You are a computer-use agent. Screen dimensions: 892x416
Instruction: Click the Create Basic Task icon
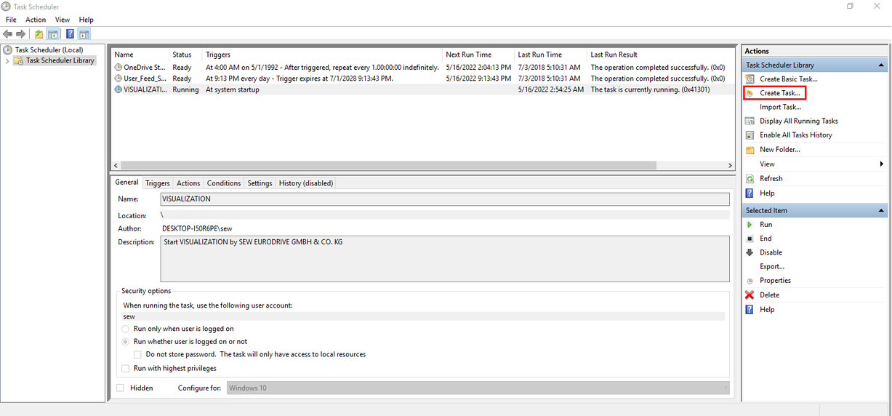tap(750, 79)
